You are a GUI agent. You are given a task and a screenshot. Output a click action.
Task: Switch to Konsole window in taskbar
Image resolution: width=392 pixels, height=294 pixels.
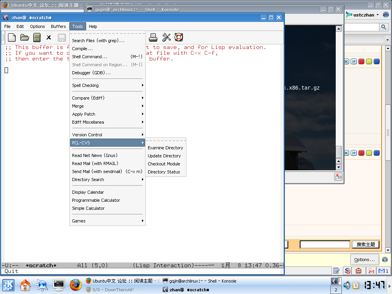pos(199,281)
